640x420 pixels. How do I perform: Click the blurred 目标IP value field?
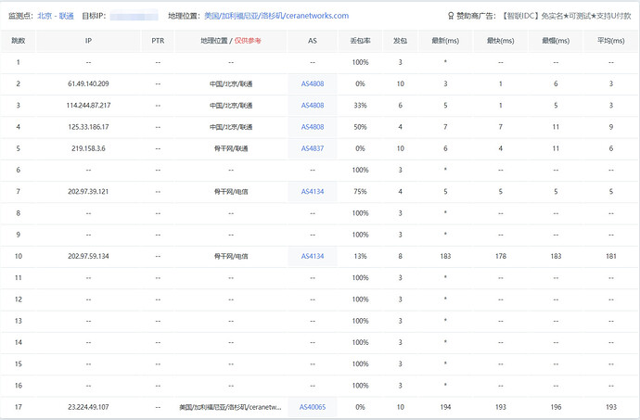[x=134, y=17]
